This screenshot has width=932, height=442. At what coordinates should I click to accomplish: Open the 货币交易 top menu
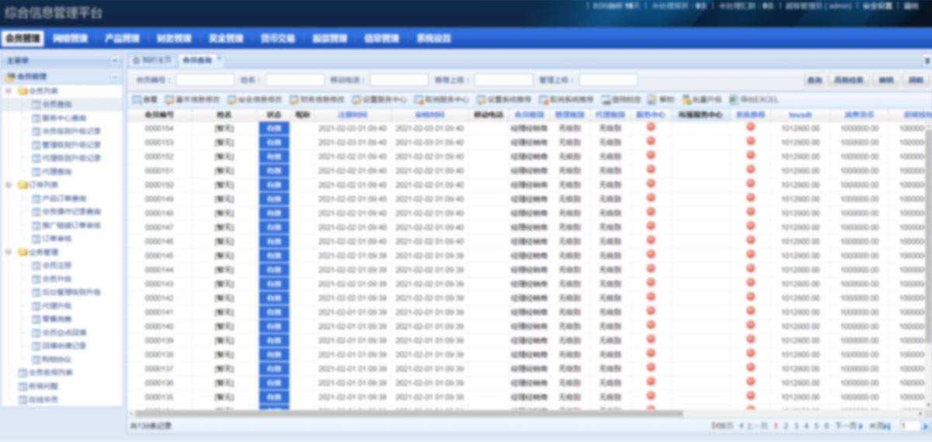pyautogui.click(x=277, y=38)
